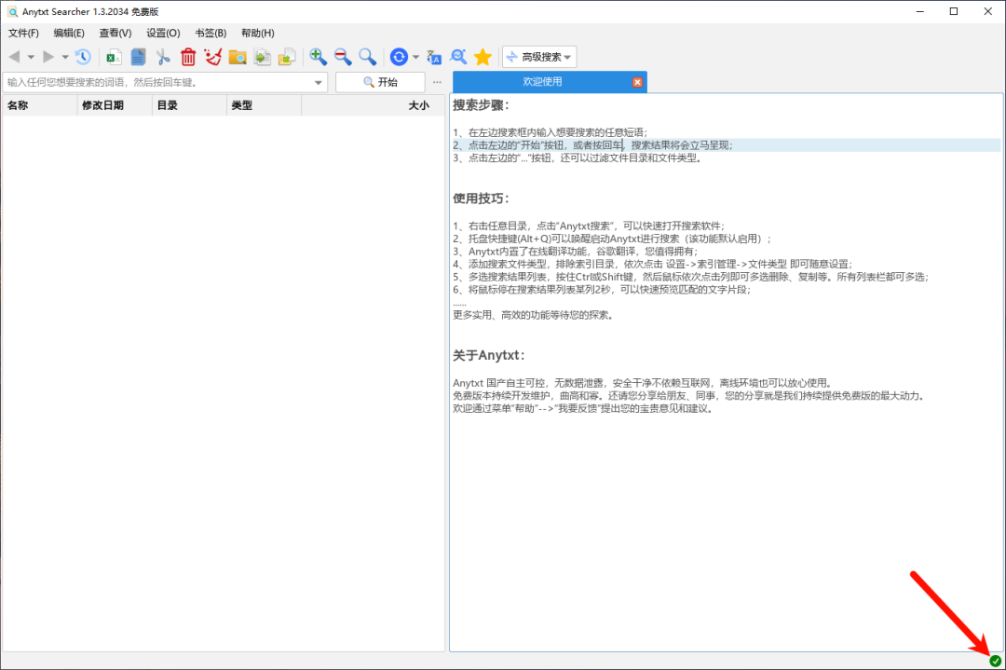Image resolution: width=1006 pixels, height=670 pixels.
Task: Click the find-in-preview magnifier icon
Action: coord(458,57)
